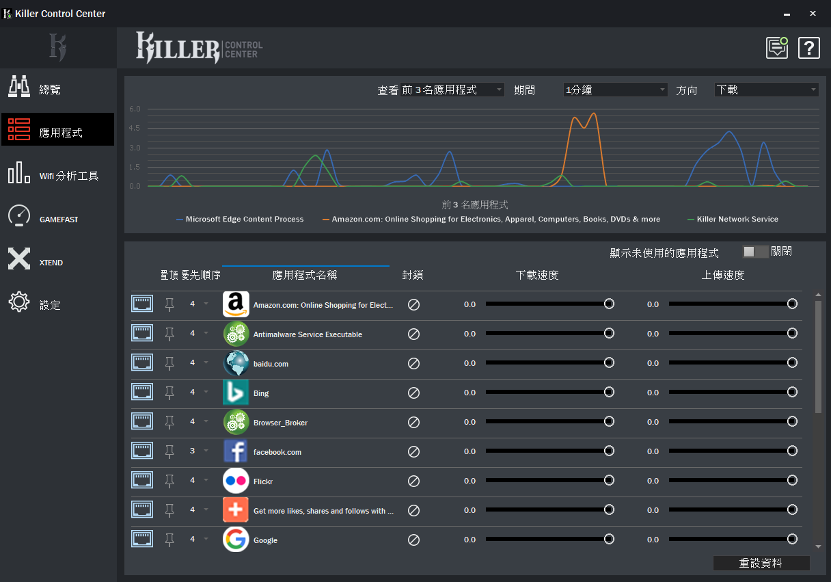
Task: Pin facebook.com to the top
Action: 170,452
